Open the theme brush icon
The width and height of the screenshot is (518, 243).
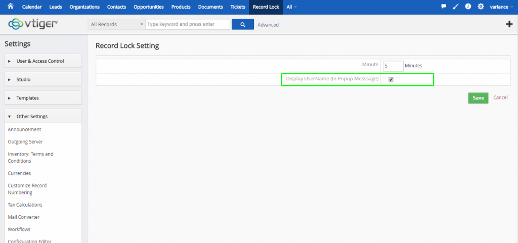click(456, 7)
